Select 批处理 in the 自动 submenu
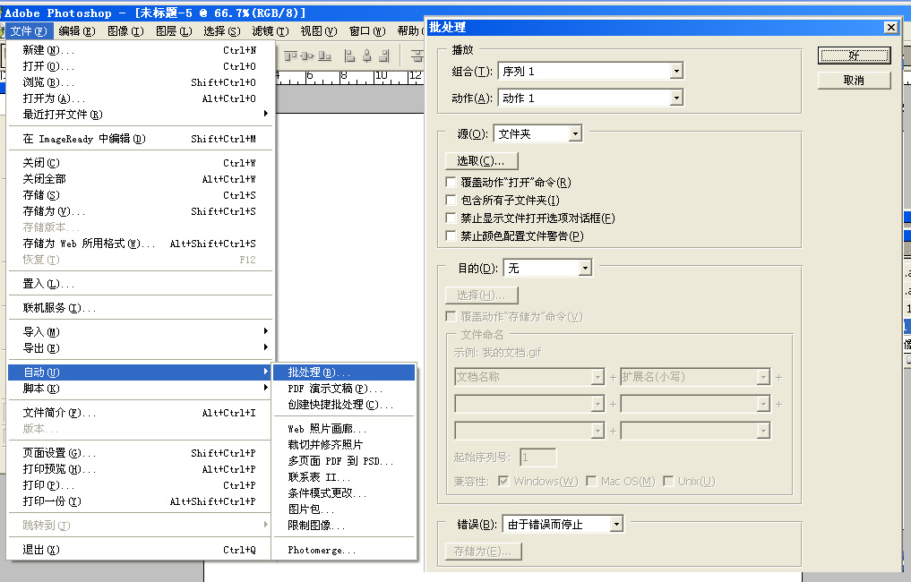This screenshot has height=582, width=911. click(344, 372)
